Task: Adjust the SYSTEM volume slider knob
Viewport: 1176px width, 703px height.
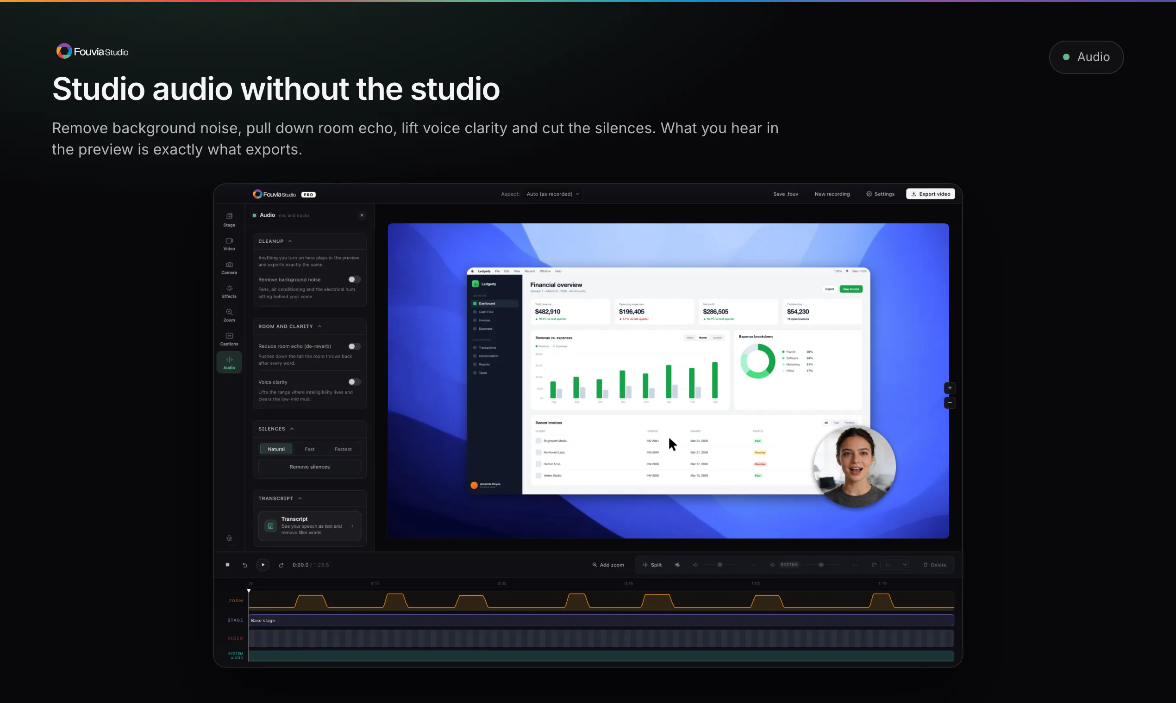Action: pos(821,565)
